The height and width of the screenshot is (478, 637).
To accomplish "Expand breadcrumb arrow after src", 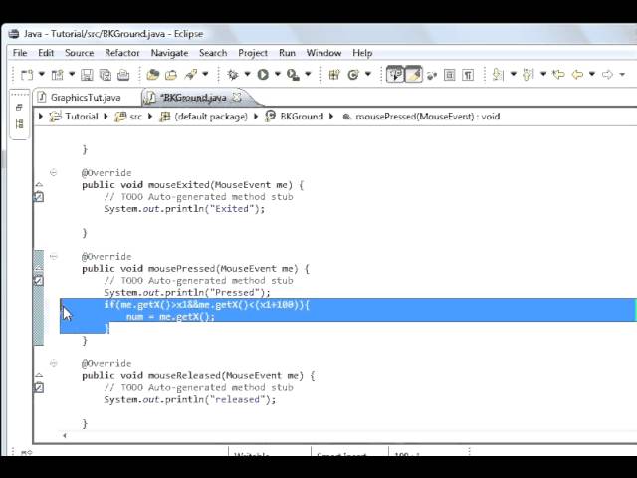I will point(150,117).
